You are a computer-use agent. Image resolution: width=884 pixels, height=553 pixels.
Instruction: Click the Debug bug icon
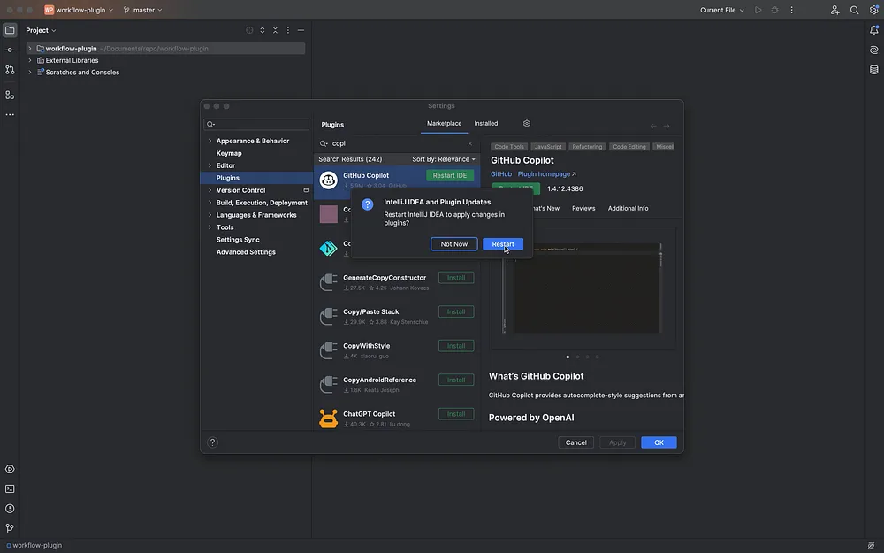point(775,10)
